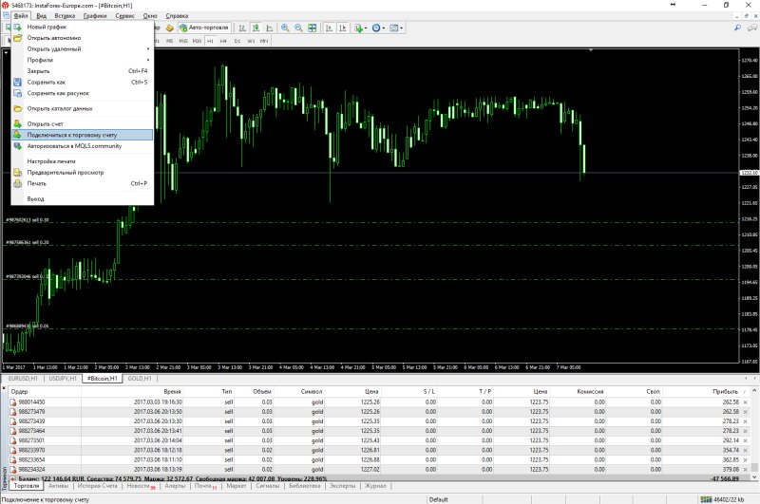The width and height of the screenshot is (760, 504).
Task: Open the GOLD,H1 chart tab
Action: click(x=138, y=379)
